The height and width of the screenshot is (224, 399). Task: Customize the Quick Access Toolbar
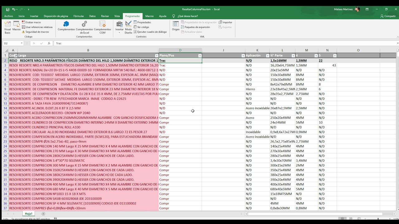[x=28, y=10]
